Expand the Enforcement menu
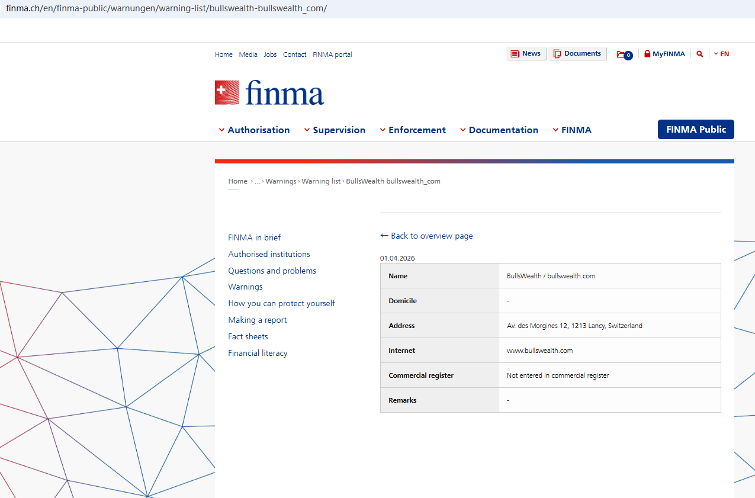This screenshot has width=755, height=498. pyautogui.click(x=413, y=130)
